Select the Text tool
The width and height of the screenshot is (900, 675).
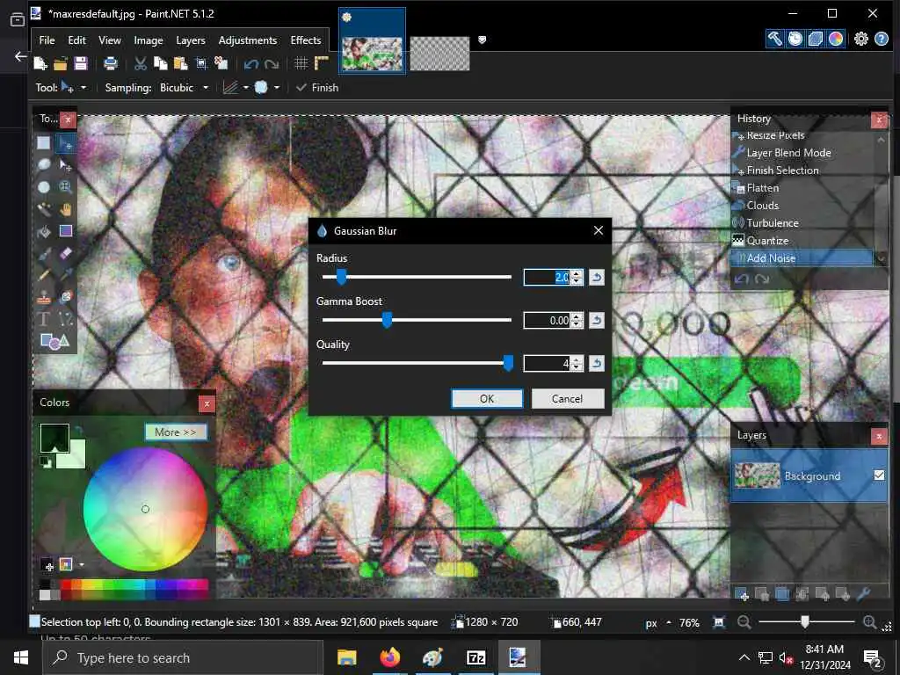44,319
